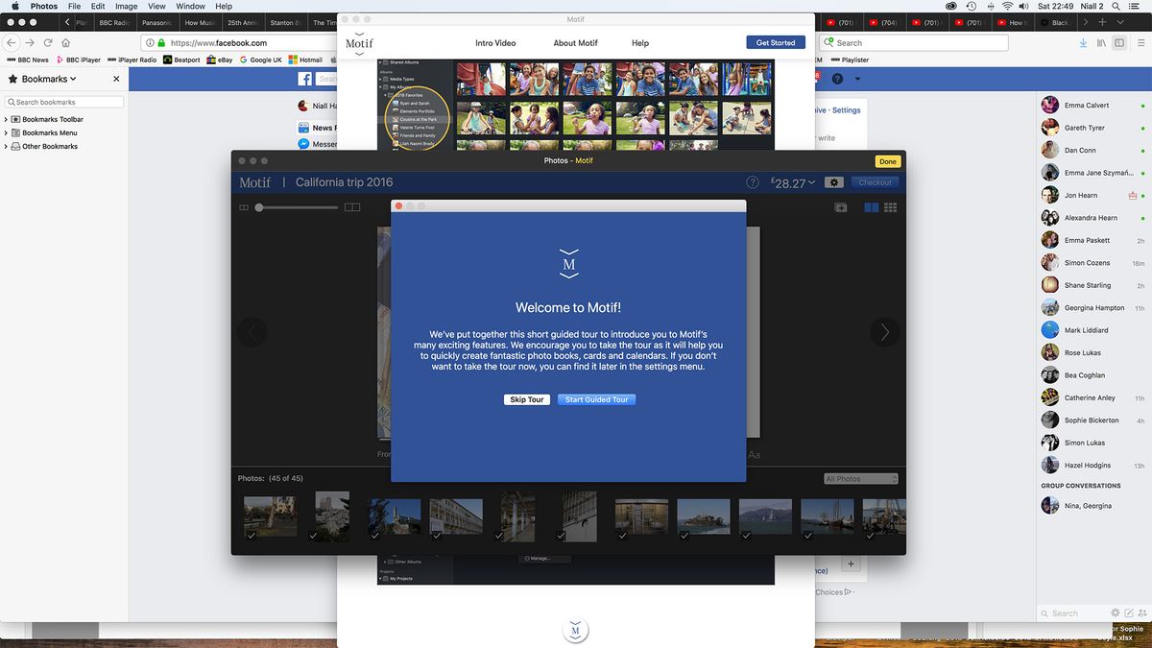Open chat with Emma Calvert

1093,105
